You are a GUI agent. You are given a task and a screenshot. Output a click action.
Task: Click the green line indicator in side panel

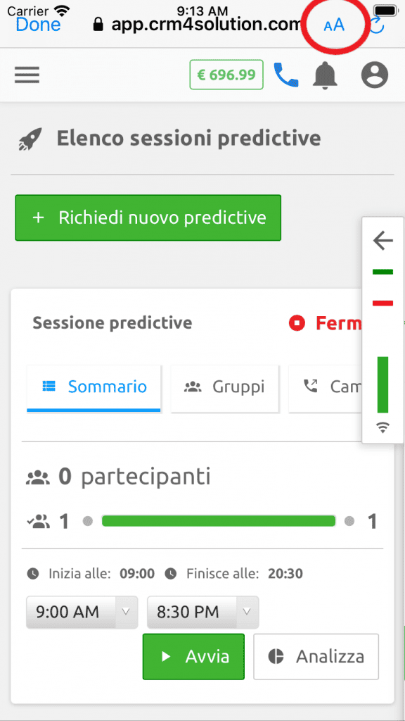[383, 272]
